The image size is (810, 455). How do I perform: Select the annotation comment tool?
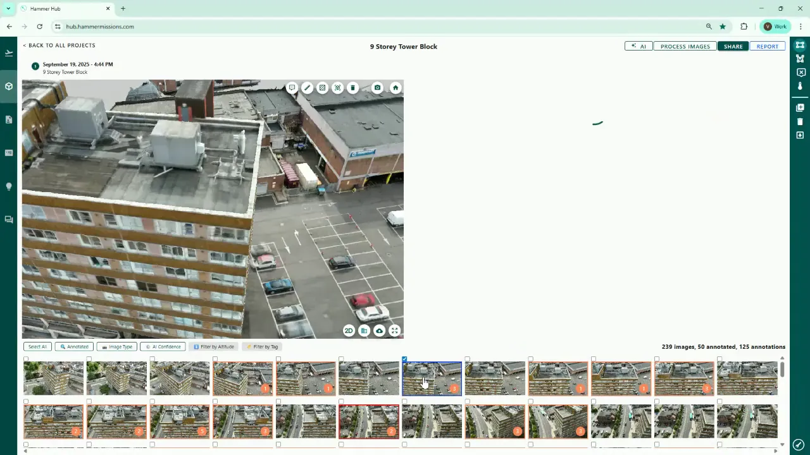292,88
